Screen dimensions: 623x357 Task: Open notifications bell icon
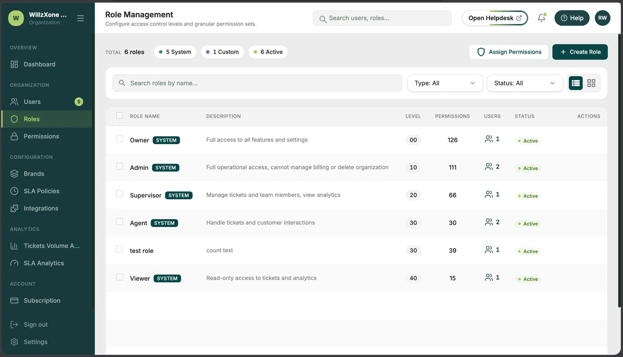pyautogui.click(x=542, y=18)
